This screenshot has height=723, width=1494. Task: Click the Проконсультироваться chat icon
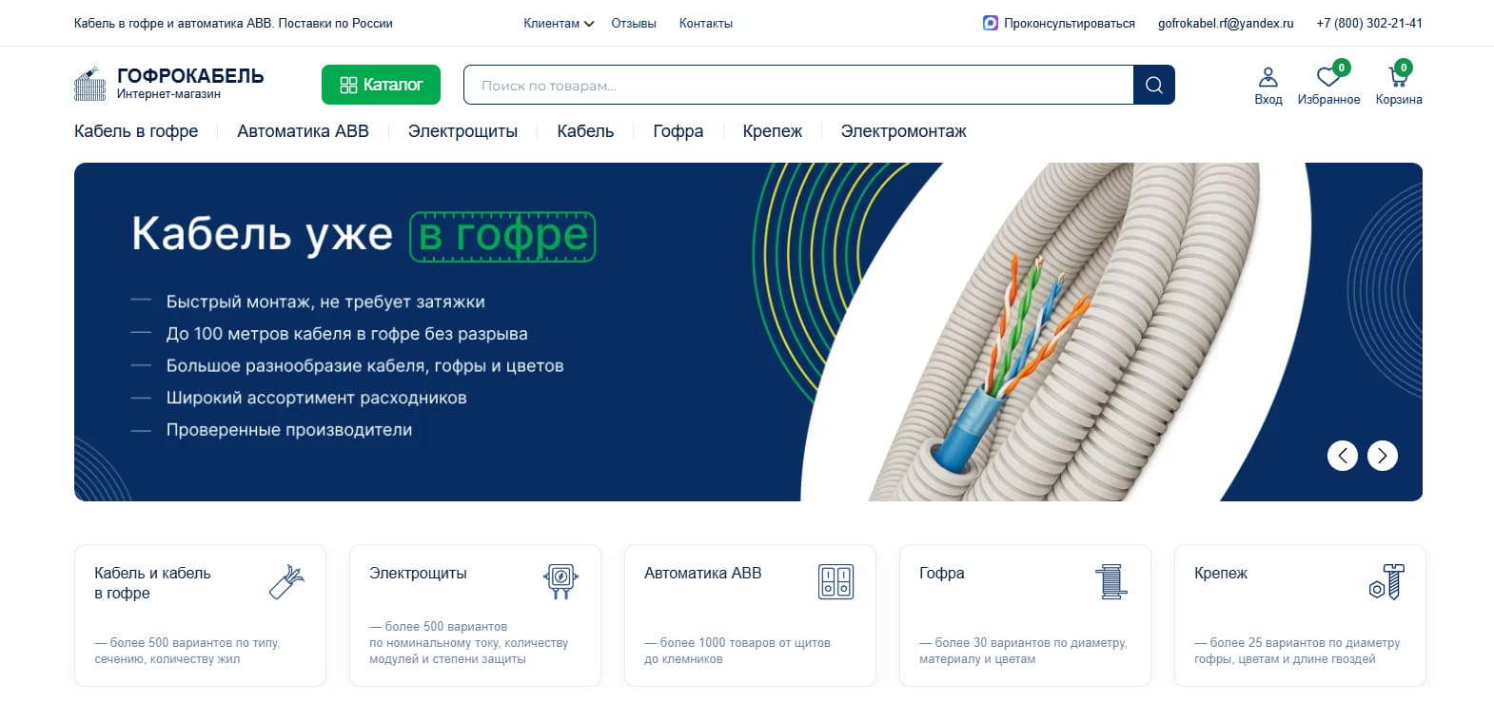990,23
